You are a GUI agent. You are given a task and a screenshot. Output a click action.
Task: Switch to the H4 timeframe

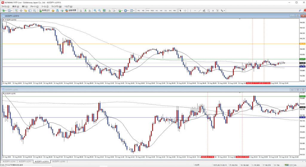point(161,10)
